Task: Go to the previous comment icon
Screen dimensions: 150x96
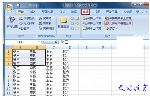Action: point(72,23)
